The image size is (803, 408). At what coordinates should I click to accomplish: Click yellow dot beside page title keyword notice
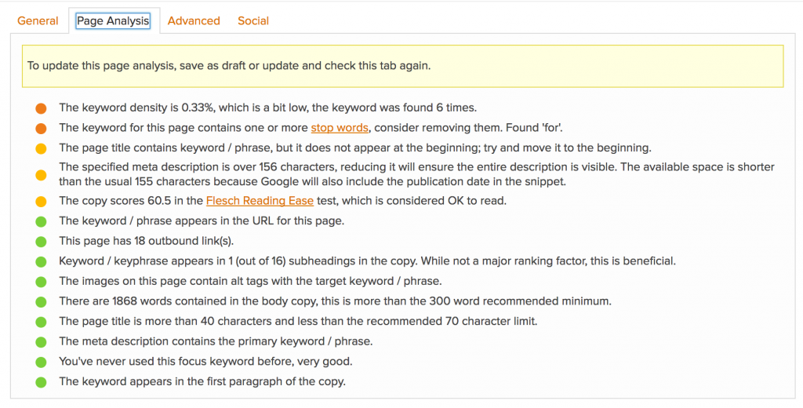point(41,148)
